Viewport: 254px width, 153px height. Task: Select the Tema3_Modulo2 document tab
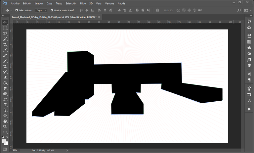pos(54,17)
